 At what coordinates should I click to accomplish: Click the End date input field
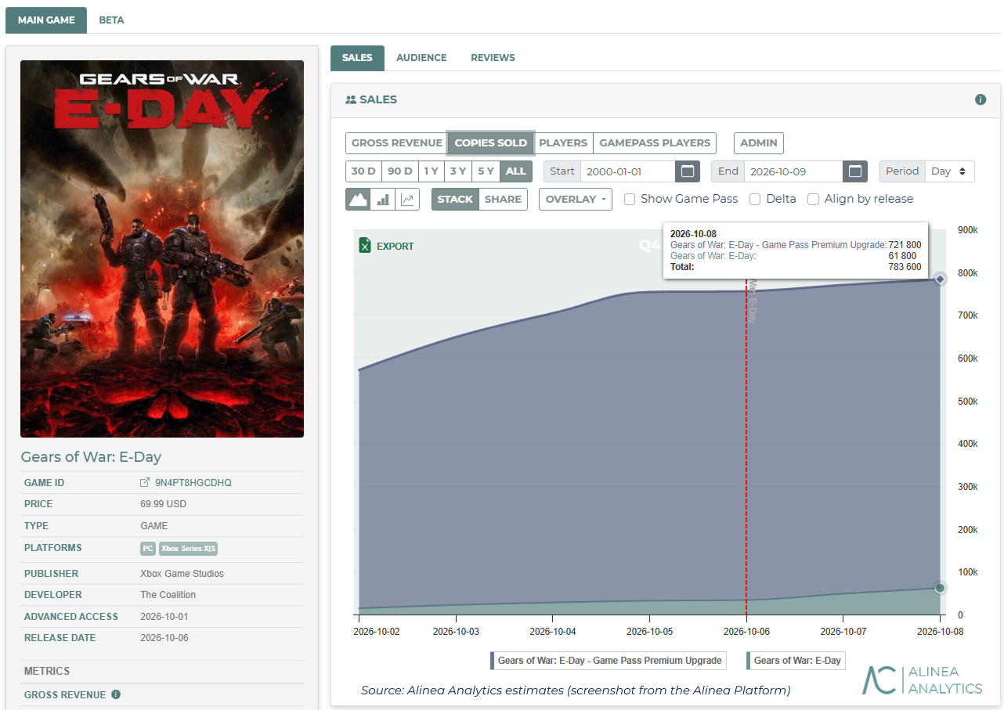(x=793, y=171)
